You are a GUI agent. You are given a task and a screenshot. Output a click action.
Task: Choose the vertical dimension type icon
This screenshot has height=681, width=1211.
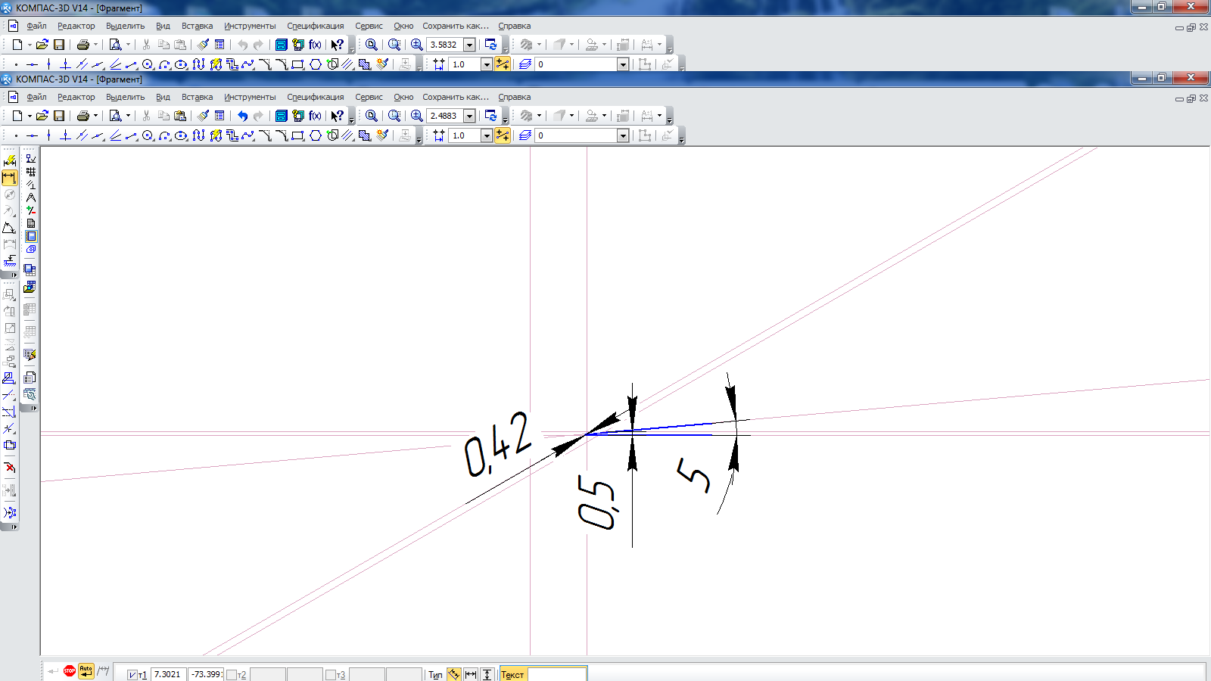487,674
